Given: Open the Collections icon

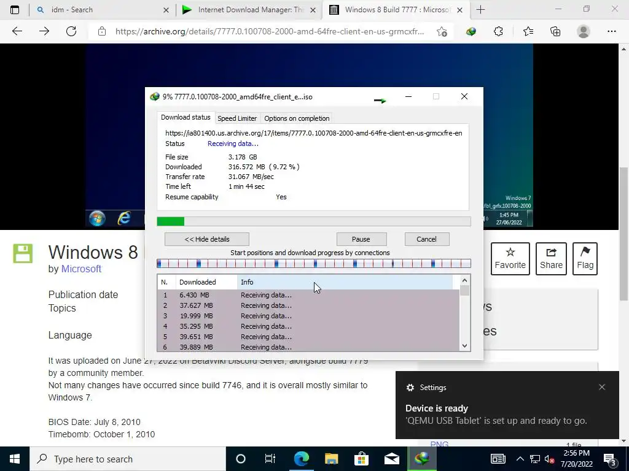Looking at the screenshot, I should tap(555, 31).
